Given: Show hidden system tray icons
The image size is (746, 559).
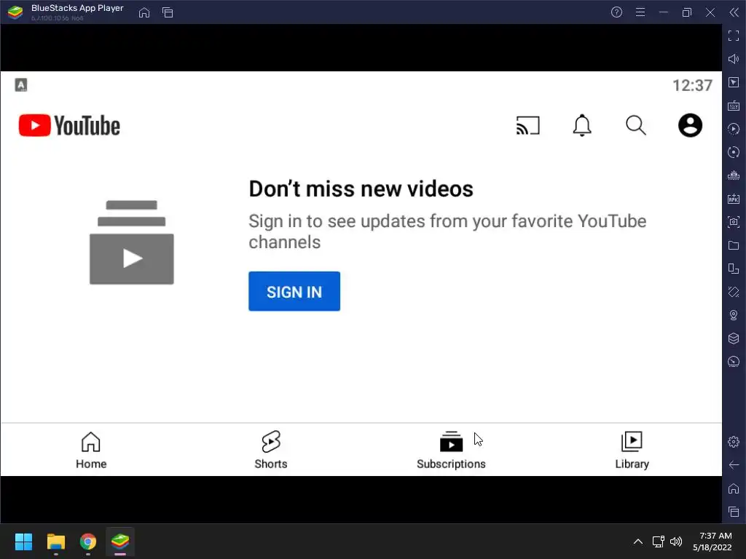Looking at the screenshot, I should [x=638, y=542].
